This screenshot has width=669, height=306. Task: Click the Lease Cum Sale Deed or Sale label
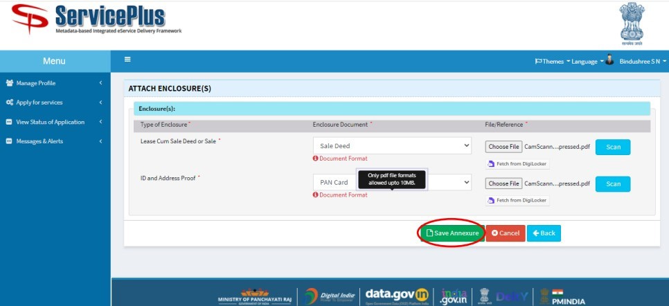coord(179,141)
